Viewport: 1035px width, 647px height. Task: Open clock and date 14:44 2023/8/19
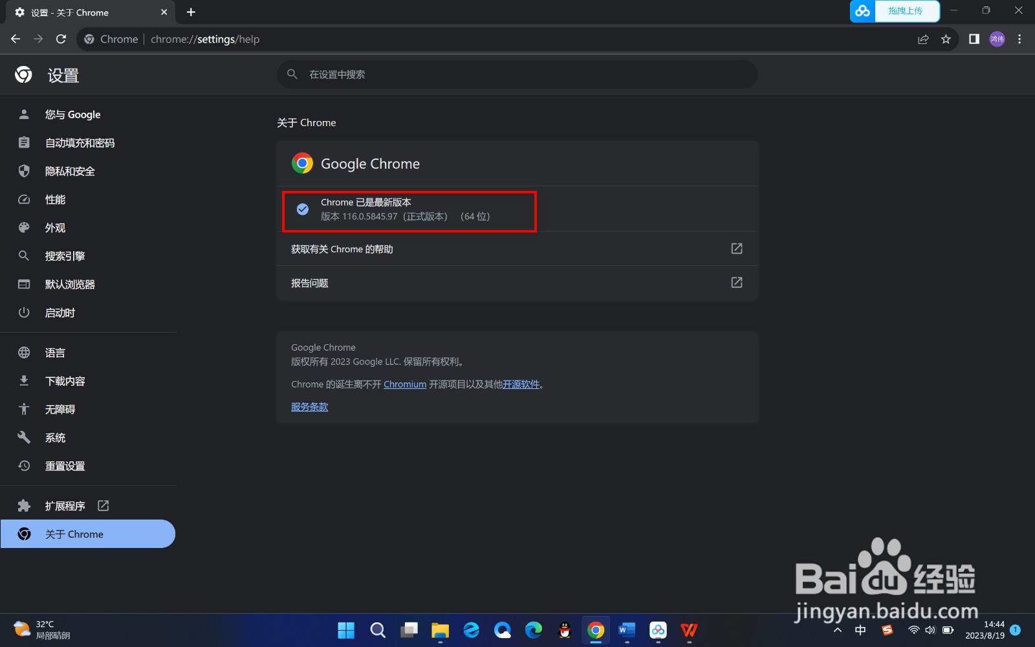coord(985,630)
